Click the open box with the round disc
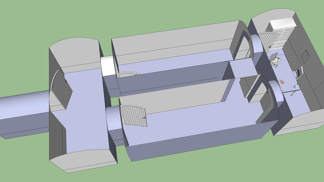324x182 pixels. click(274, 61)
